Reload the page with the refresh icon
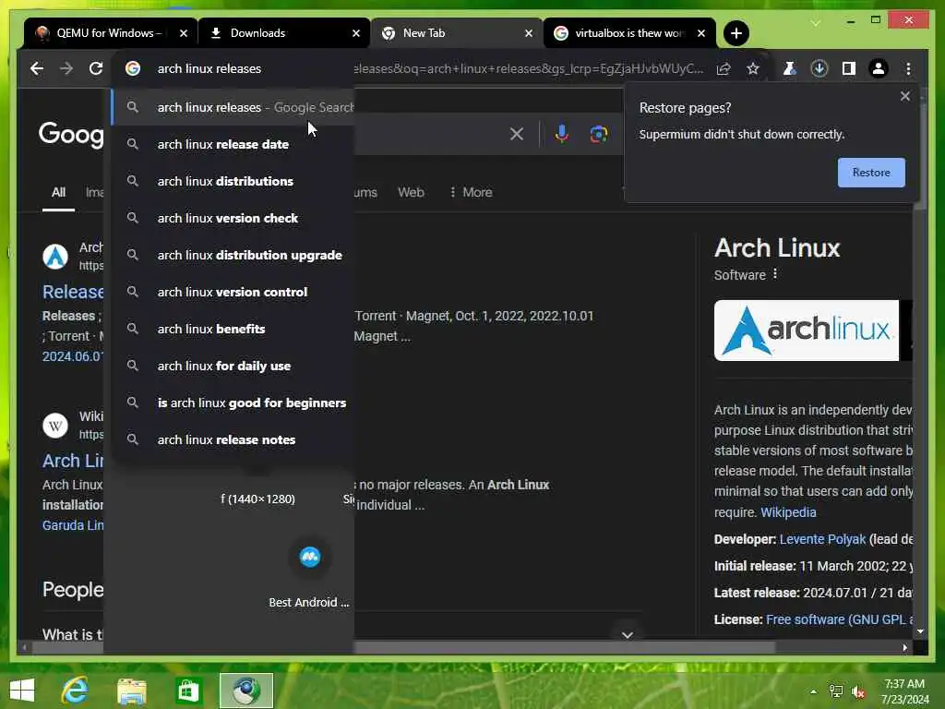This screenshot has width=945, height=709. click(96, 68)
